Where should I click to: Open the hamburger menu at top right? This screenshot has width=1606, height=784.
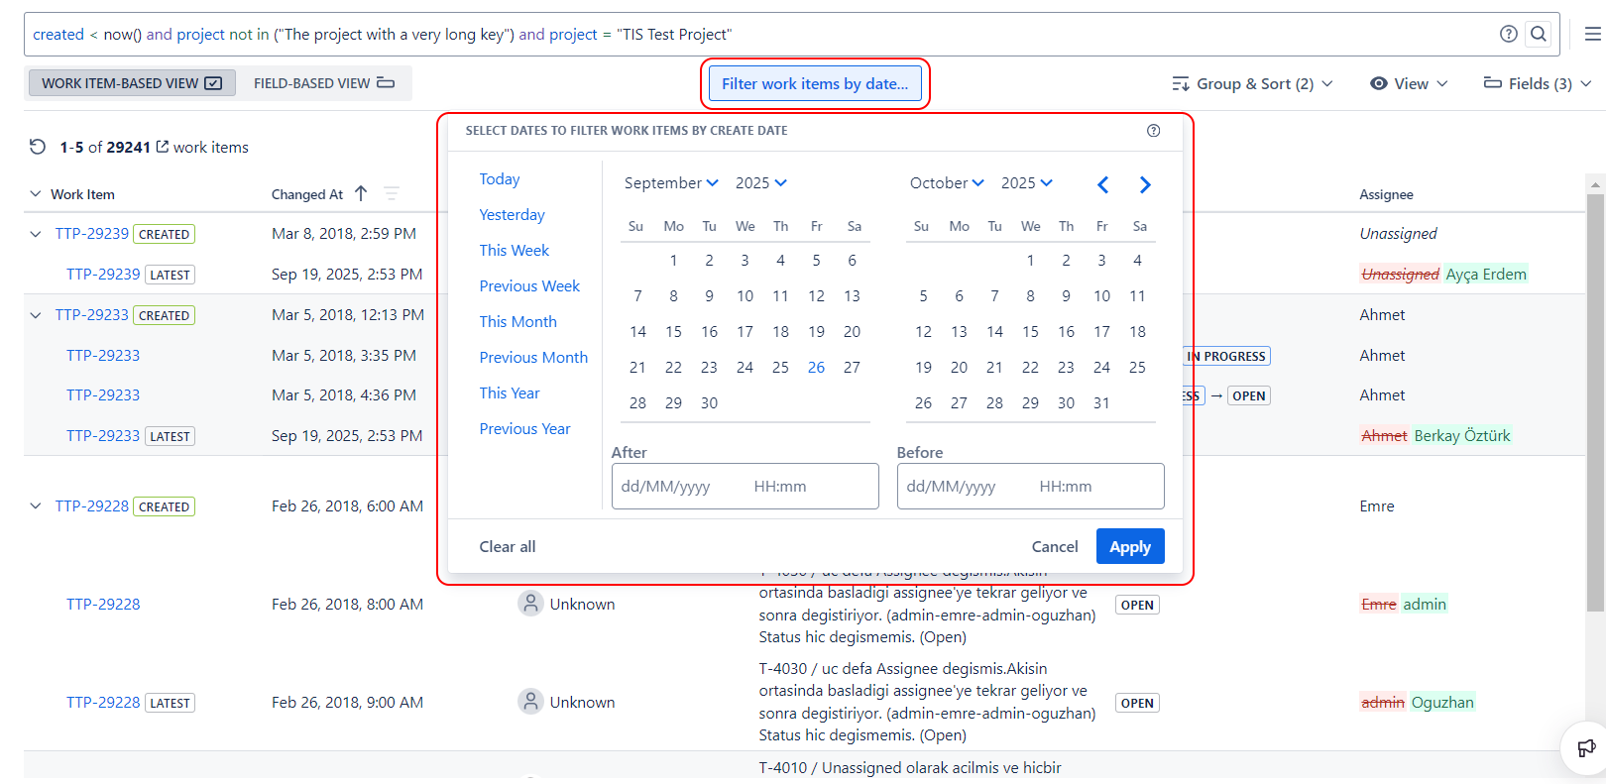point(1592,34)
